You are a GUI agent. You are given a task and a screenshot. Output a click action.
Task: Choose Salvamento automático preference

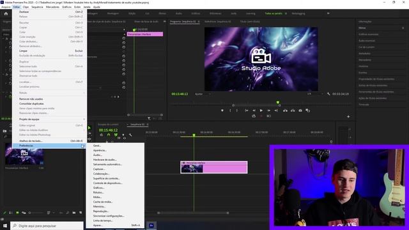pos(115,164)
